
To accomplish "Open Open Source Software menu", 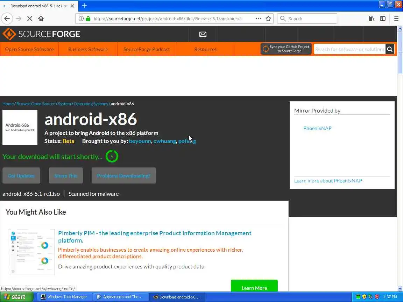I will tap(29, 49).
